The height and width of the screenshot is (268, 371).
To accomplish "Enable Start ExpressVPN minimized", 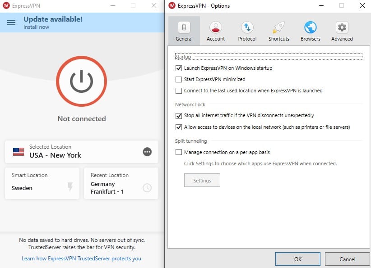I will point(179,79).
